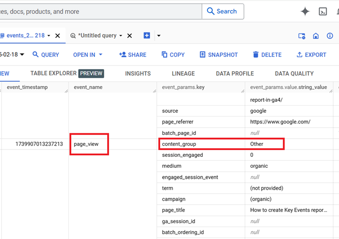Click the search input field
This screenshot has width=339, height=239.
pos(100,11)
